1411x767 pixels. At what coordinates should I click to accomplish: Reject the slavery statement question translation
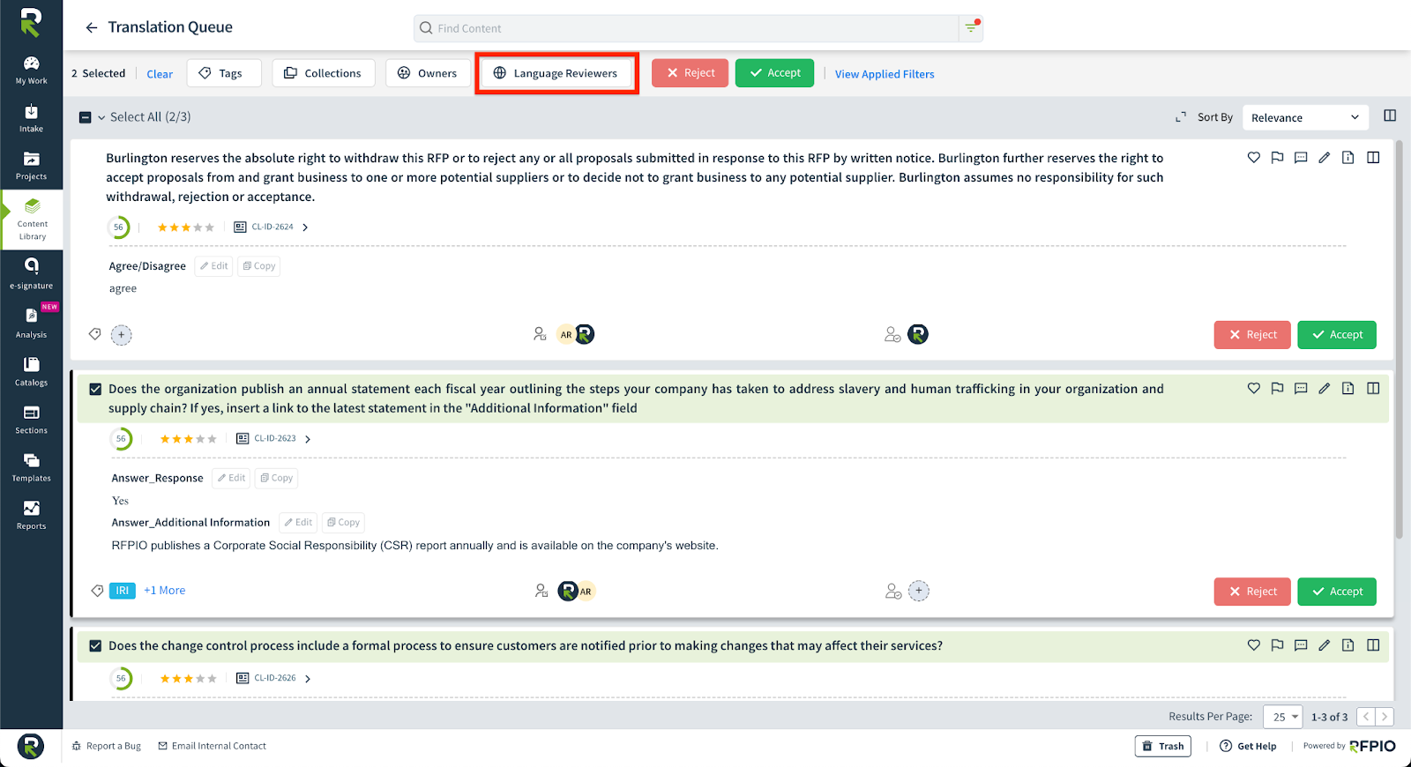coord(1252,592)
